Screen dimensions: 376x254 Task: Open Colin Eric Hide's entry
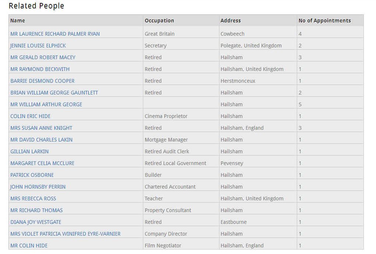click(30, 116)
